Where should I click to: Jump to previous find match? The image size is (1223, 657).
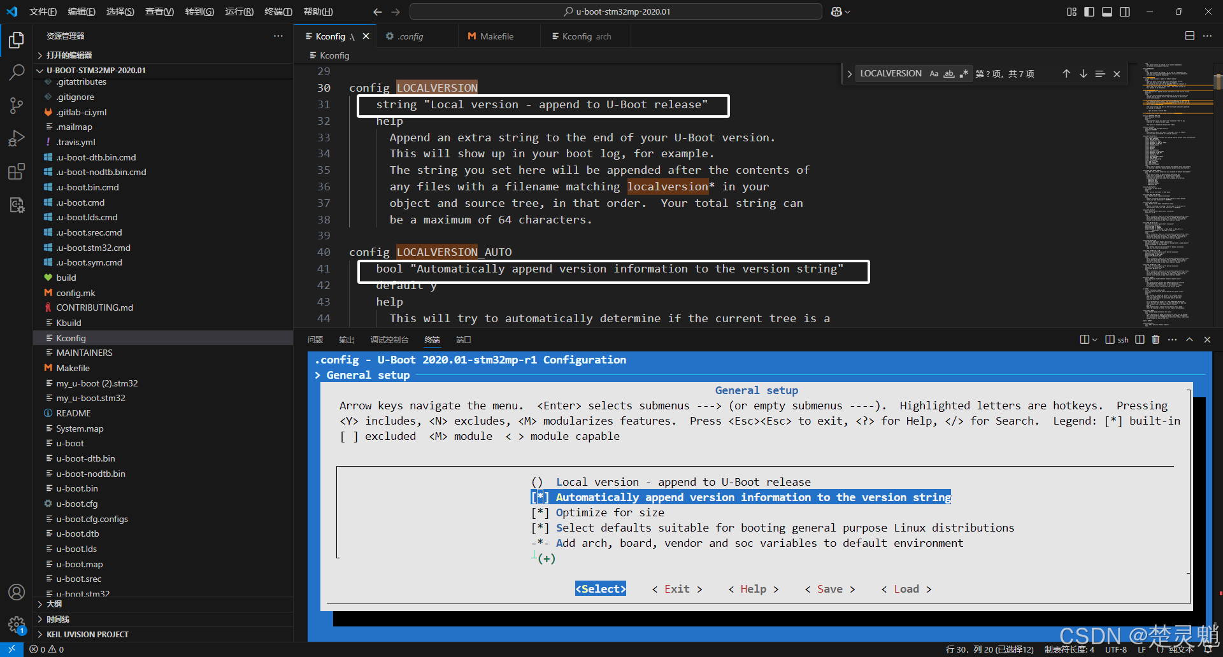pos(1066,74)
